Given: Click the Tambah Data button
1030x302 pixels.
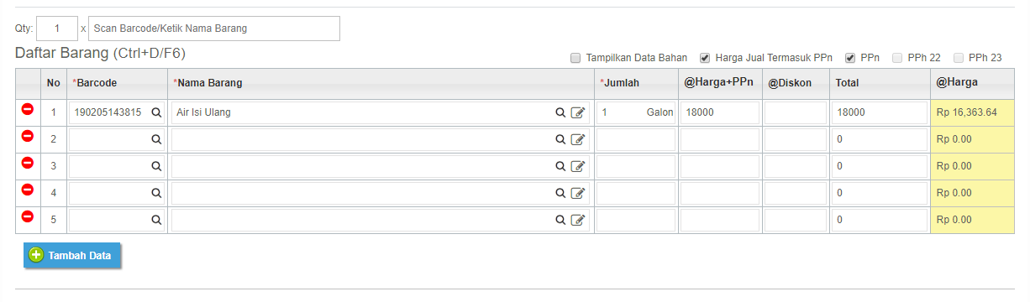Looking at the screenshot, I should pos(72,256).
